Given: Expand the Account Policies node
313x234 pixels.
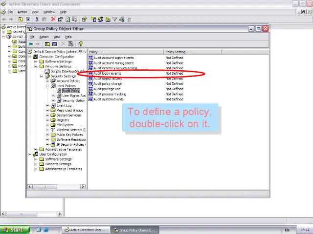Looking at the screenshot, I should point(47,81).
